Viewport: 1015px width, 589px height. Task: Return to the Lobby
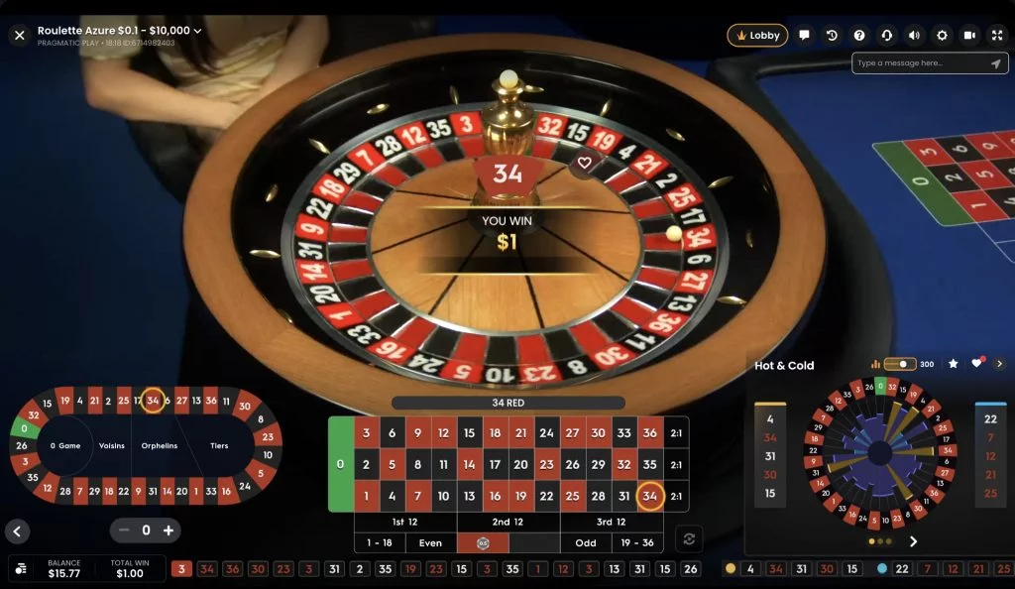[x=757, y=35]
